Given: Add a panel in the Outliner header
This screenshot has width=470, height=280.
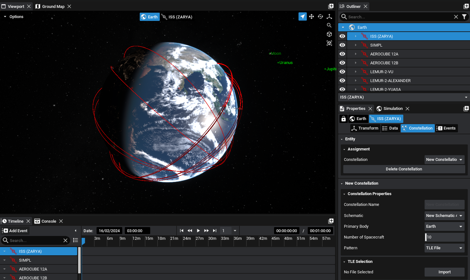Looking at the screenshot, I should (x=466, y=6).
